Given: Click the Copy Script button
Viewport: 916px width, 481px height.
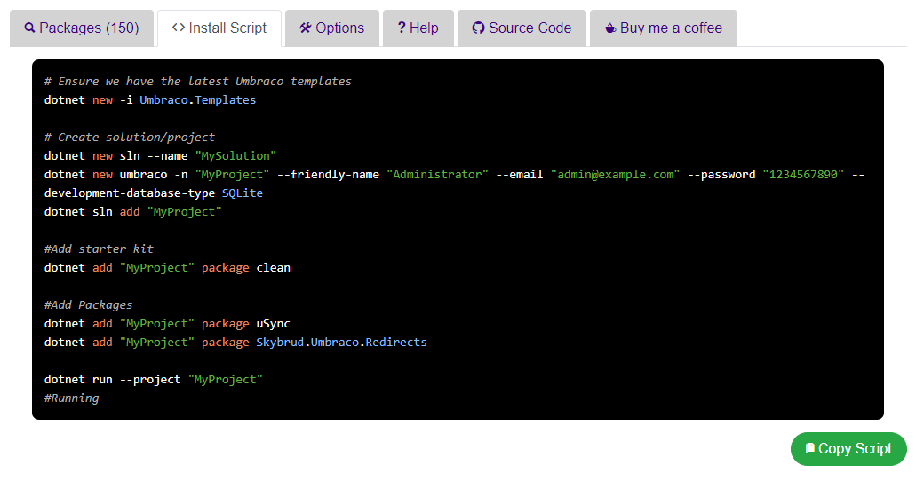Looking at the screenshot, I should (x=848, y=449).
